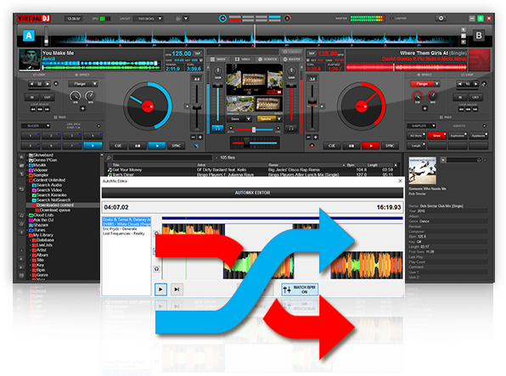Click SYNC on deck B
Viewport: 506px width, 376px height.
(x=390, y=145)
